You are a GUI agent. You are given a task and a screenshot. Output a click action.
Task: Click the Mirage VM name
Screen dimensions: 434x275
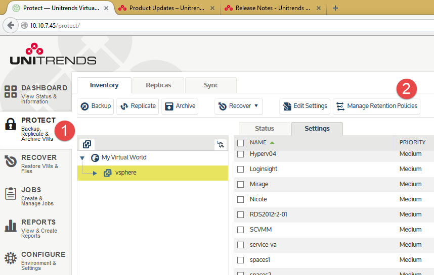click(259, 184)
